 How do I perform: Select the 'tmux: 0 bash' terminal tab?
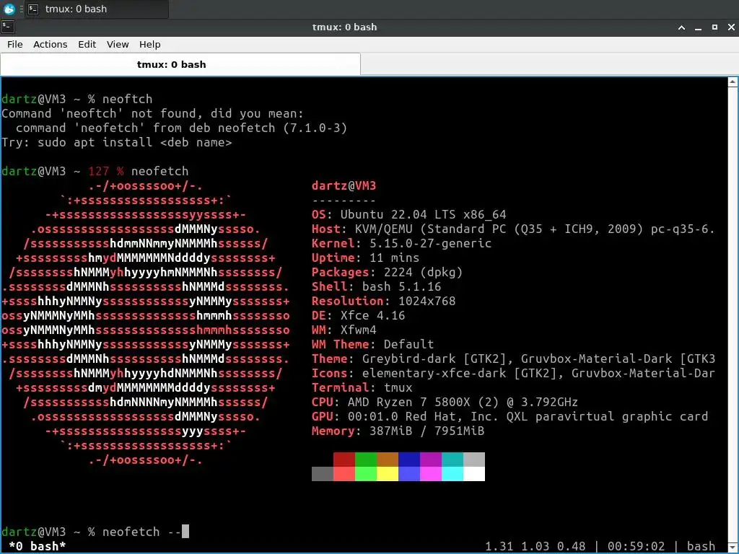[x=180, y=64]
